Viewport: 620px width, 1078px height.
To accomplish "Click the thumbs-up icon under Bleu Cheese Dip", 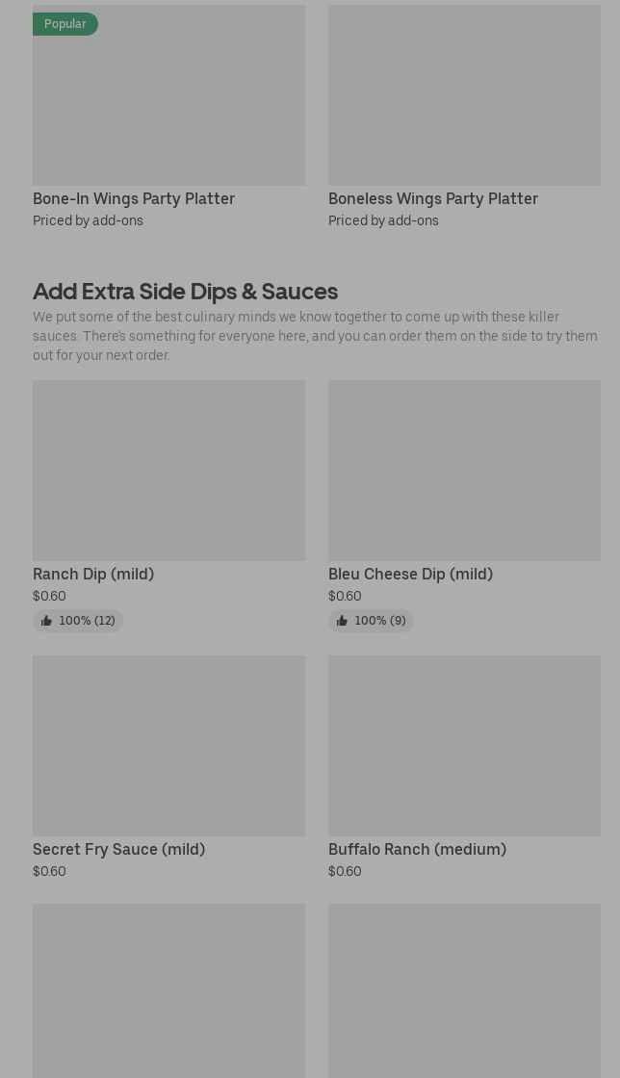I will 342,621.
